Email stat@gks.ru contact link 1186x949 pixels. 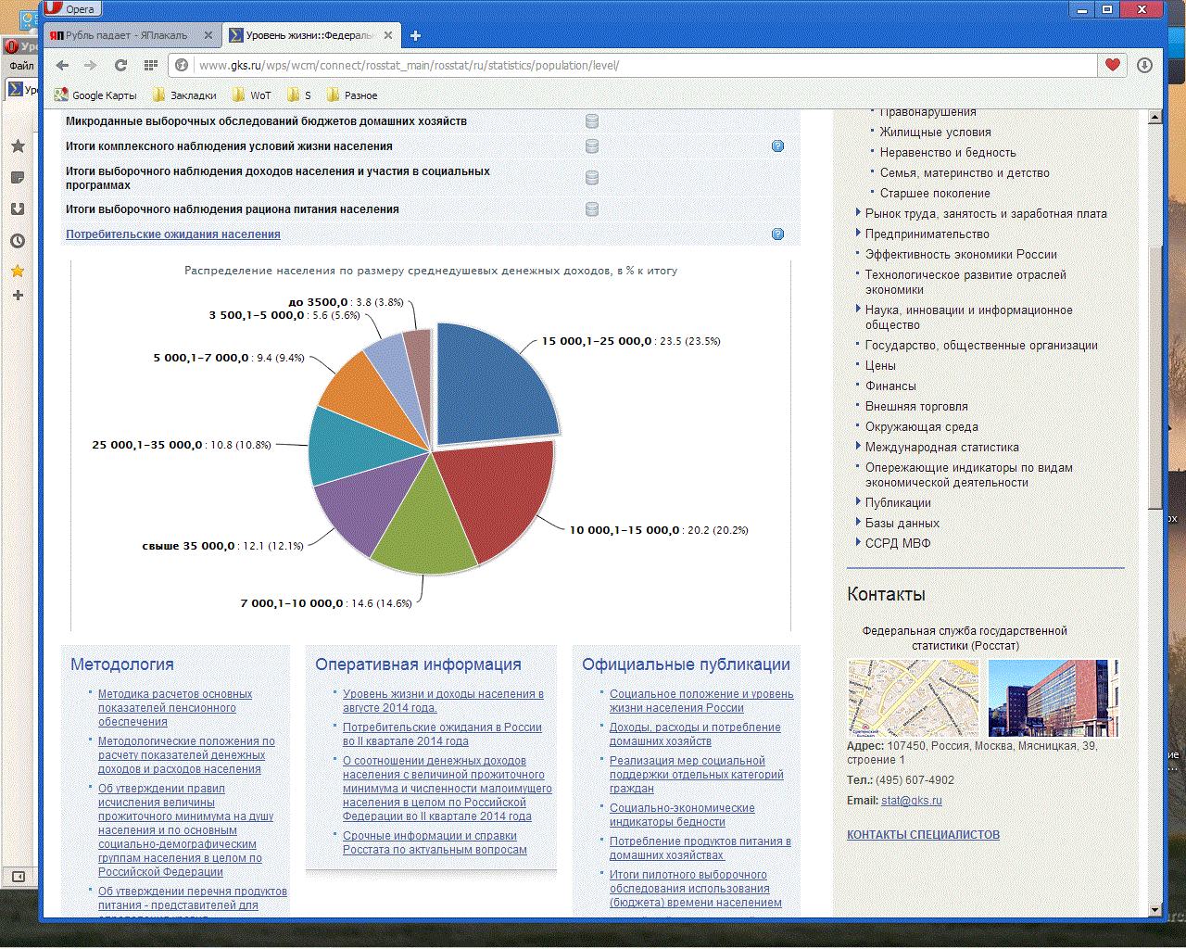(911, 801)
